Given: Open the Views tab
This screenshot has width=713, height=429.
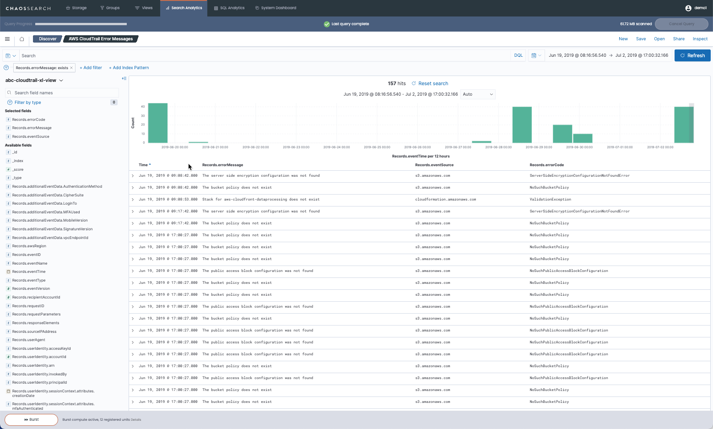Looking at the screenshot, I should coord(144,8).
